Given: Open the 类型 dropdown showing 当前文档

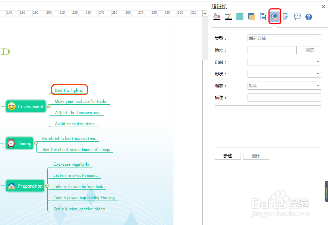Looking at the screenshot, I should coord(318,38).
